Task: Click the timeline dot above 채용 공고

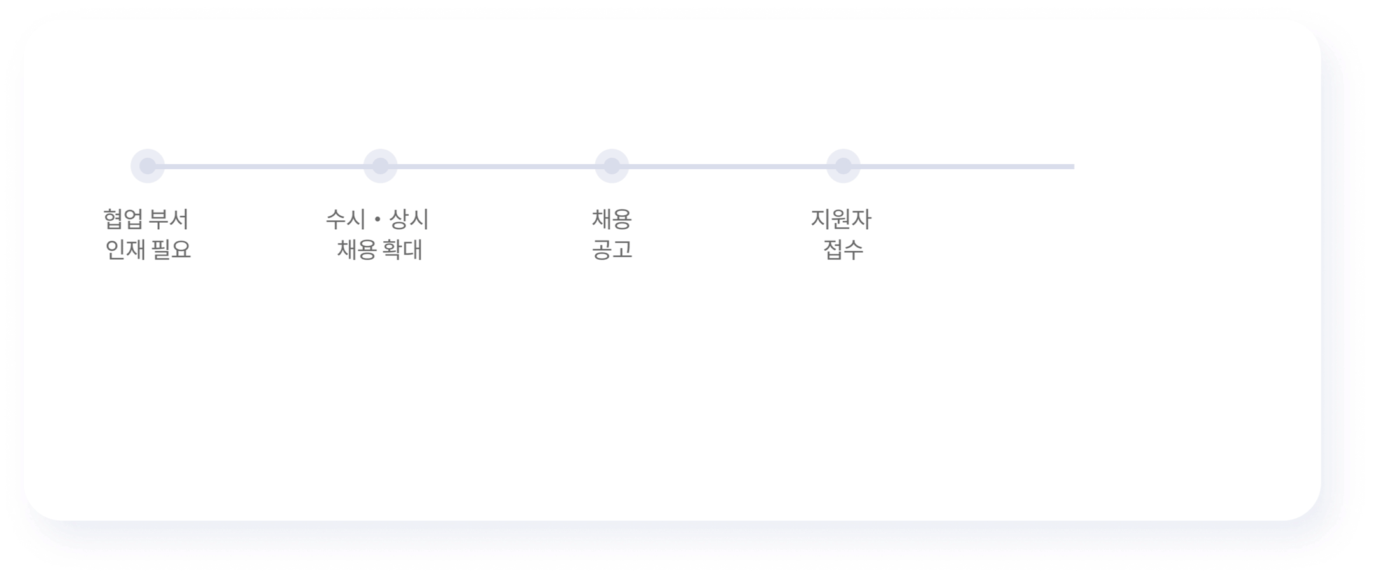Action: [x=612, y=166]
